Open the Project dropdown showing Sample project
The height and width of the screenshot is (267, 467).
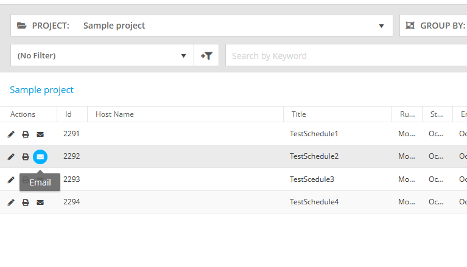click(x=202, y=26)
